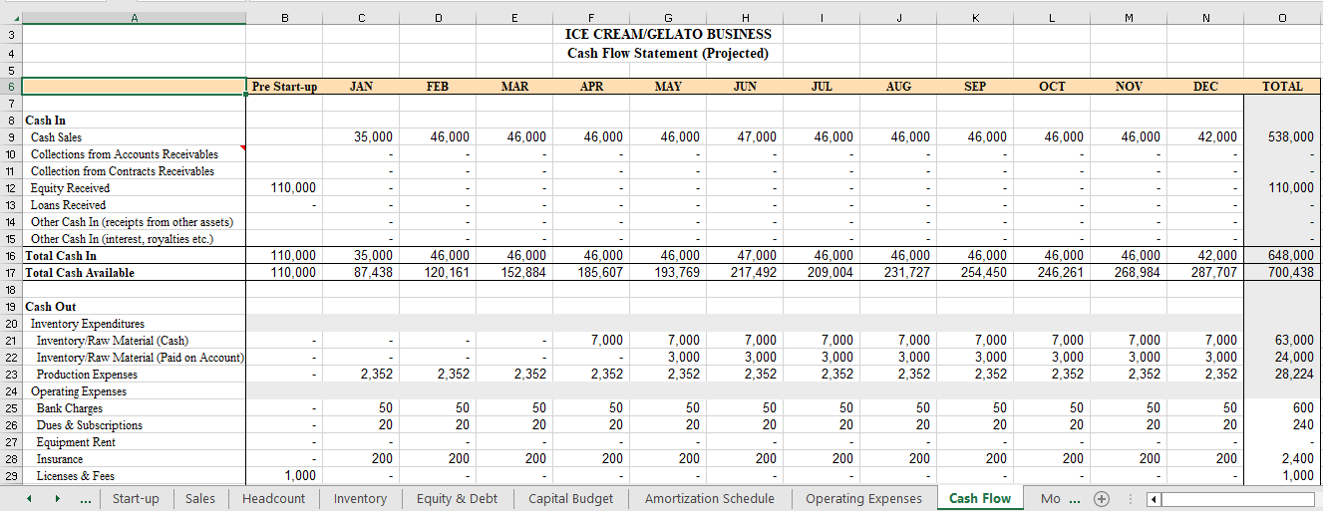Select the Equity Received Pre Start-up cell
The image size is (1323, 511).
pos(284,188)
